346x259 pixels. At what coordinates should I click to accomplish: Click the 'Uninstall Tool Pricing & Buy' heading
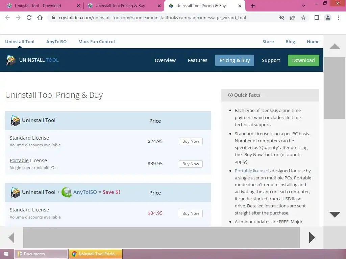tap(54, 95)
